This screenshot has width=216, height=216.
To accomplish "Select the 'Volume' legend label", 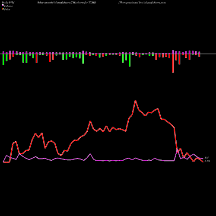I will point(8,6).
